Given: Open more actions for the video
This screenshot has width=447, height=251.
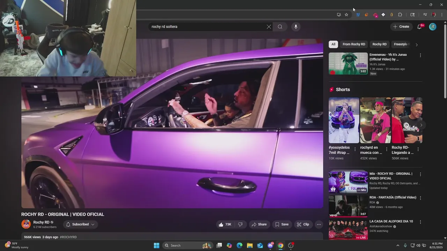Looking at the screenshot, I should point(319,225).
